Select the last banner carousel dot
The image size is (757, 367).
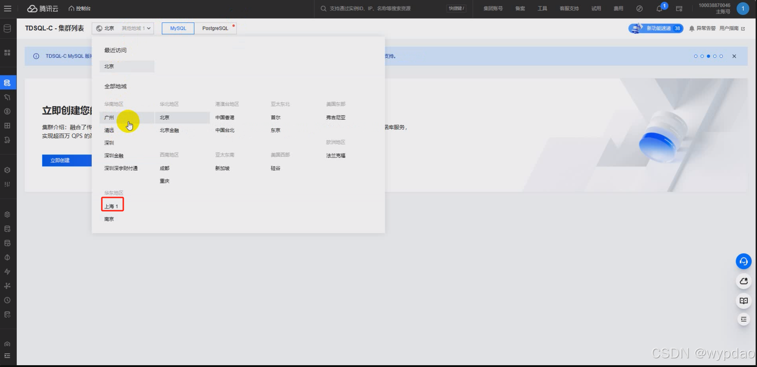pos(721,56)
